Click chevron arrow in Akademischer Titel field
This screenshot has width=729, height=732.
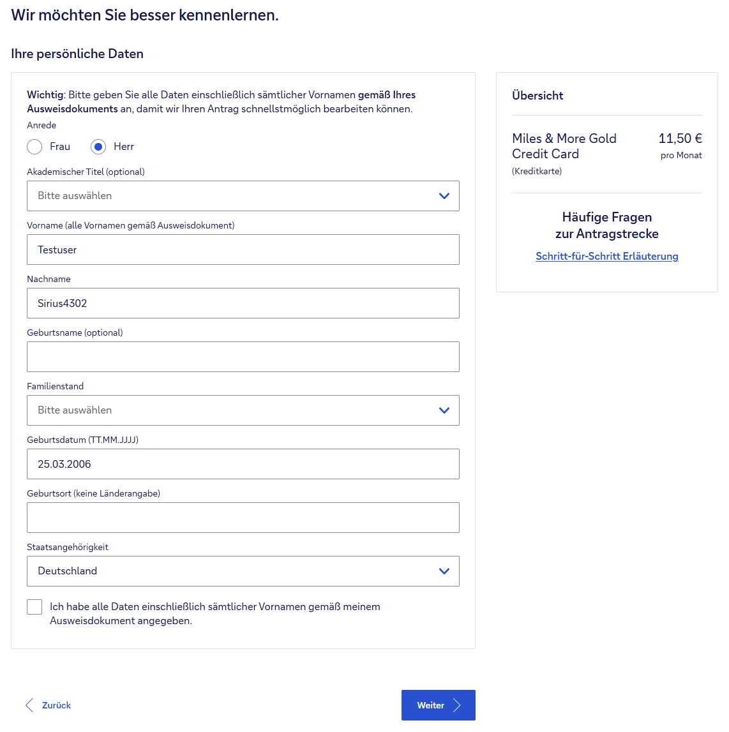(444, 196)
